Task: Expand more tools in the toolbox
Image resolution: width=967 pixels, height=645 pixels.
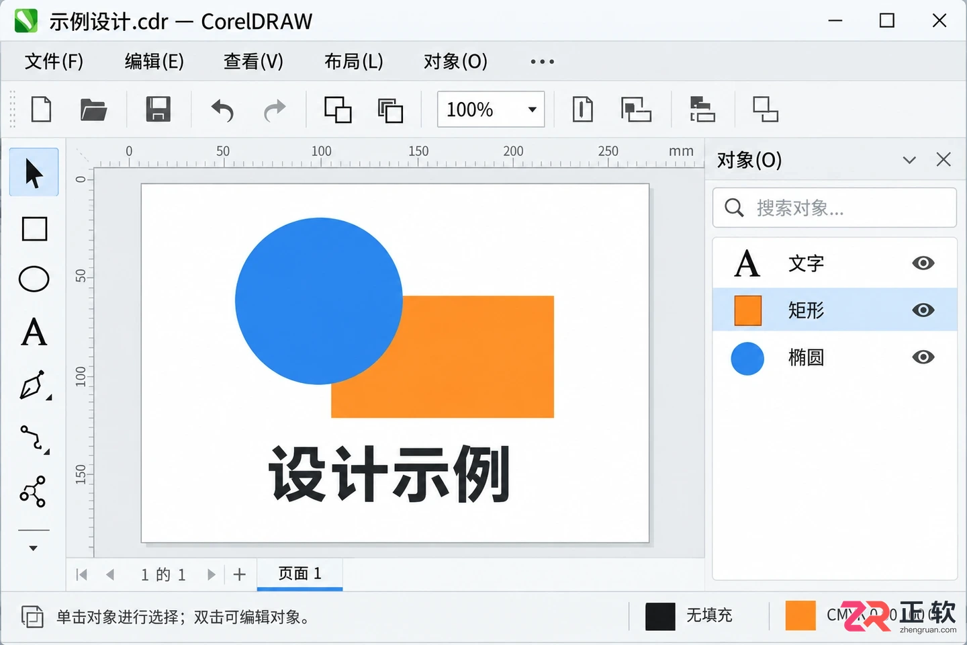Action: [33, 548]
